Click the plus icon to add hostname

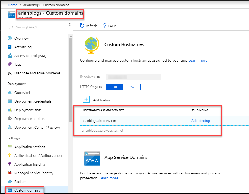click(x=86, y=99)
